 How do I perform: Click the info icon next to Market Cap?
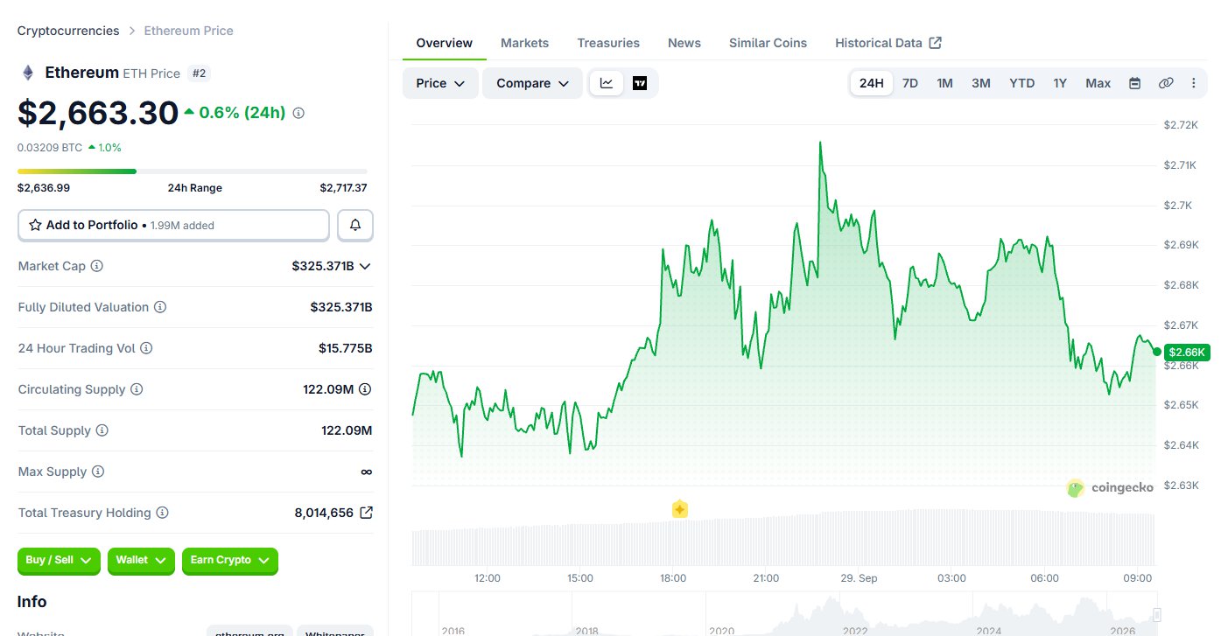pos(97,266)
